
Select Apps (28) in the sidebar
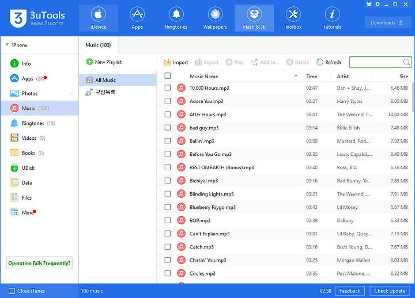point(40,78)
